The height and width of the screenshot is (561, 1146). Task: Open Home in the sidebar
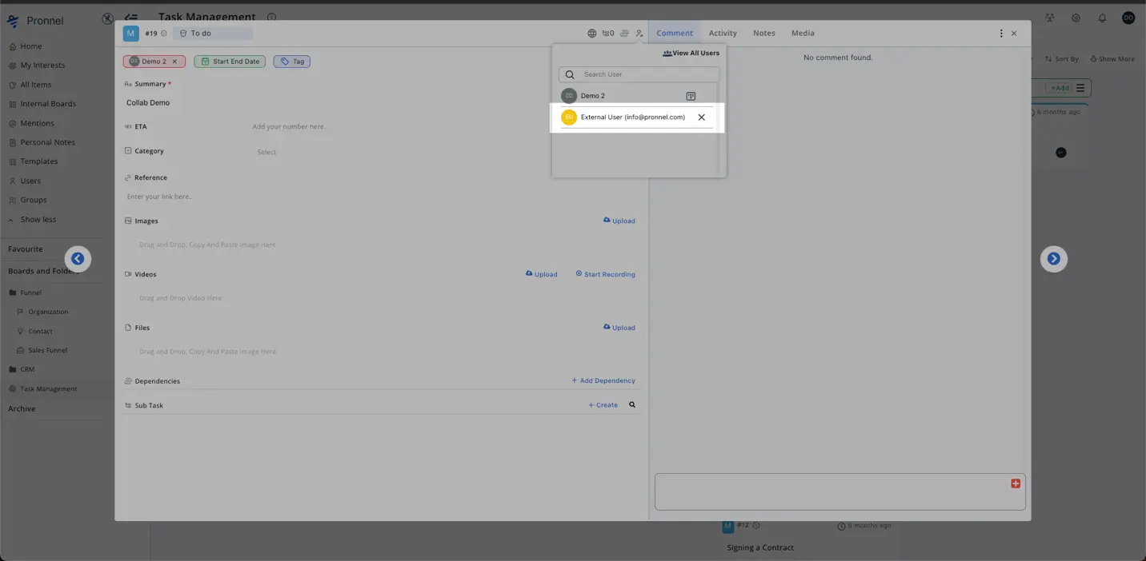[30, 46]
